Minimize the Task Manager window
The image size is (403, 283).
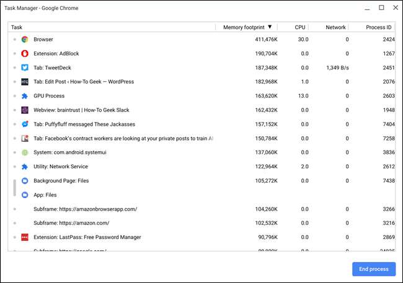point(367,8)
